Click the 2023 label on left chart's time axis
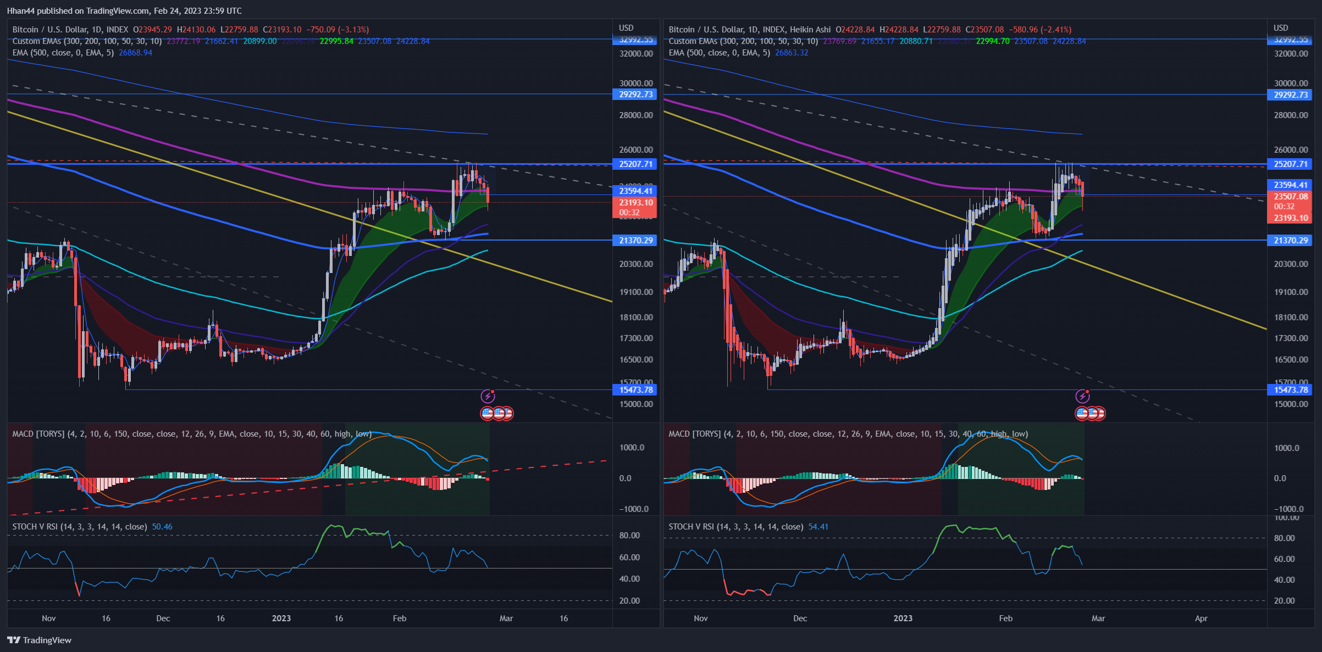The image size is (1322, 652). [x=281, y=618]
